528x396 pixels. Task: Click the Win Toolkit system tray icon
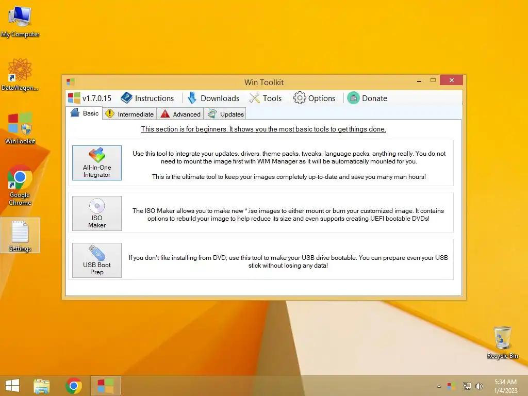[x=452, y=386]
